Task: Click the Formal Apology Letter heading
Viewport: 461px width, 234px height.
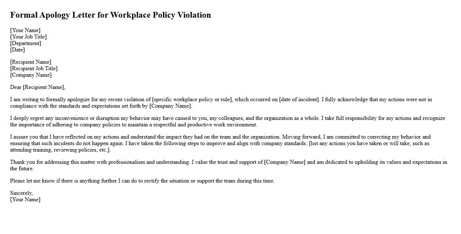Action: pyautogui.click(x=110, y=15)
